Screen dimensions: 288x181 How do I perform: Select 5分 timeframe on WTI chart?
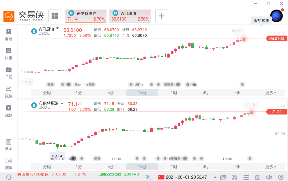coord(111,93)
